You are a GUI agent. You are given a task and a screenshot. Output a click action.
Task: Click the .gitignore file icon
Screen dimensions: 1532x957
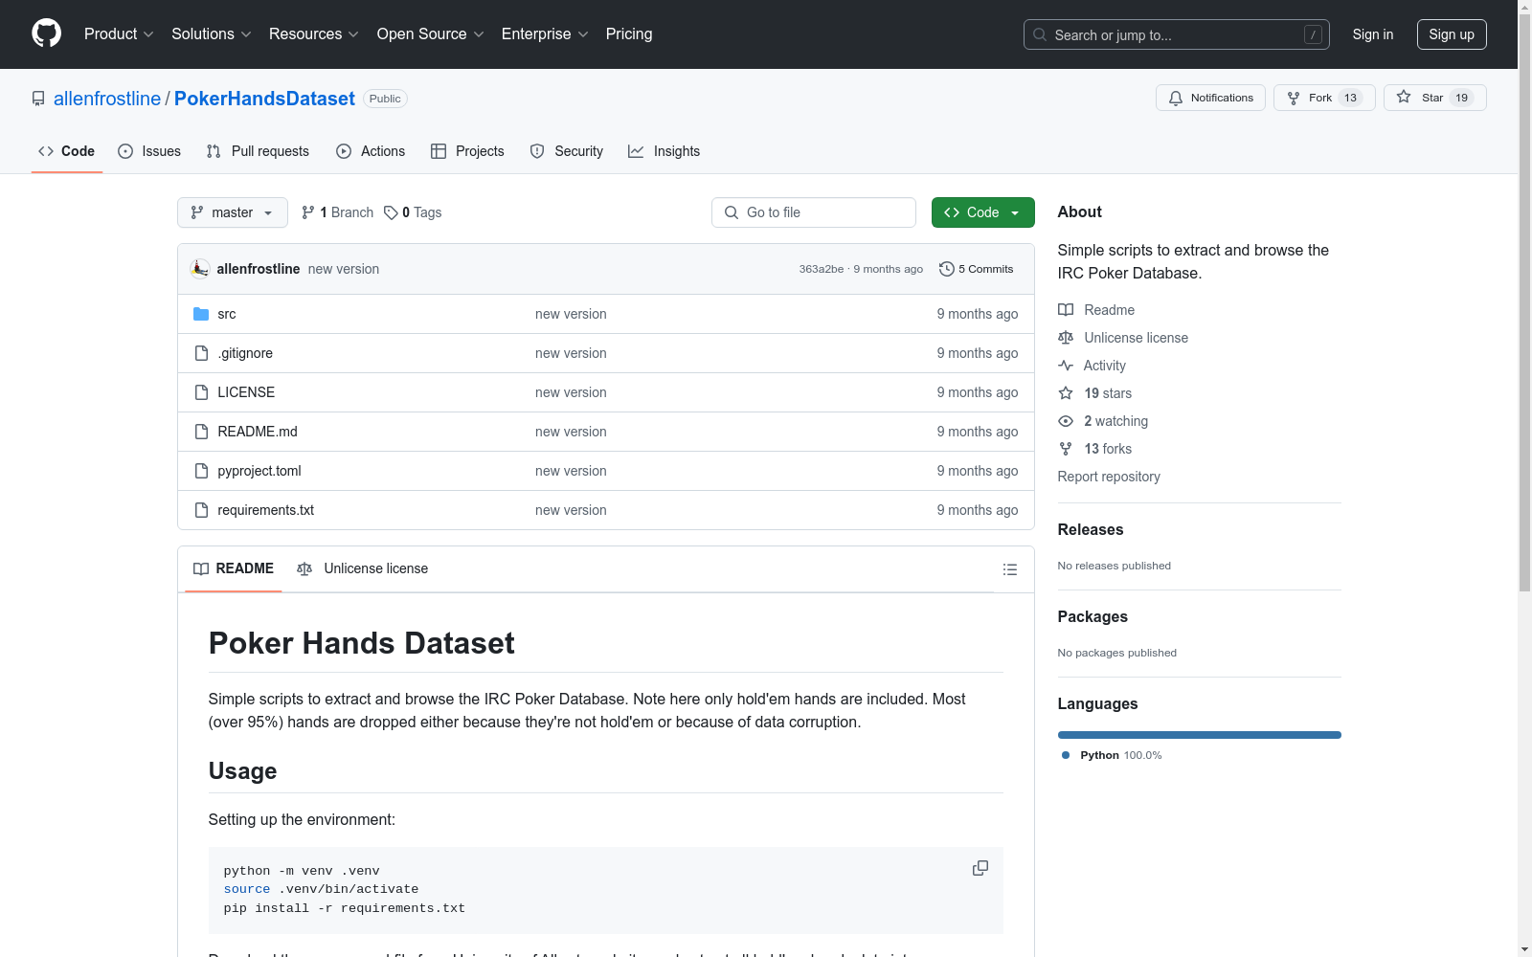click(x=201, y=353)
